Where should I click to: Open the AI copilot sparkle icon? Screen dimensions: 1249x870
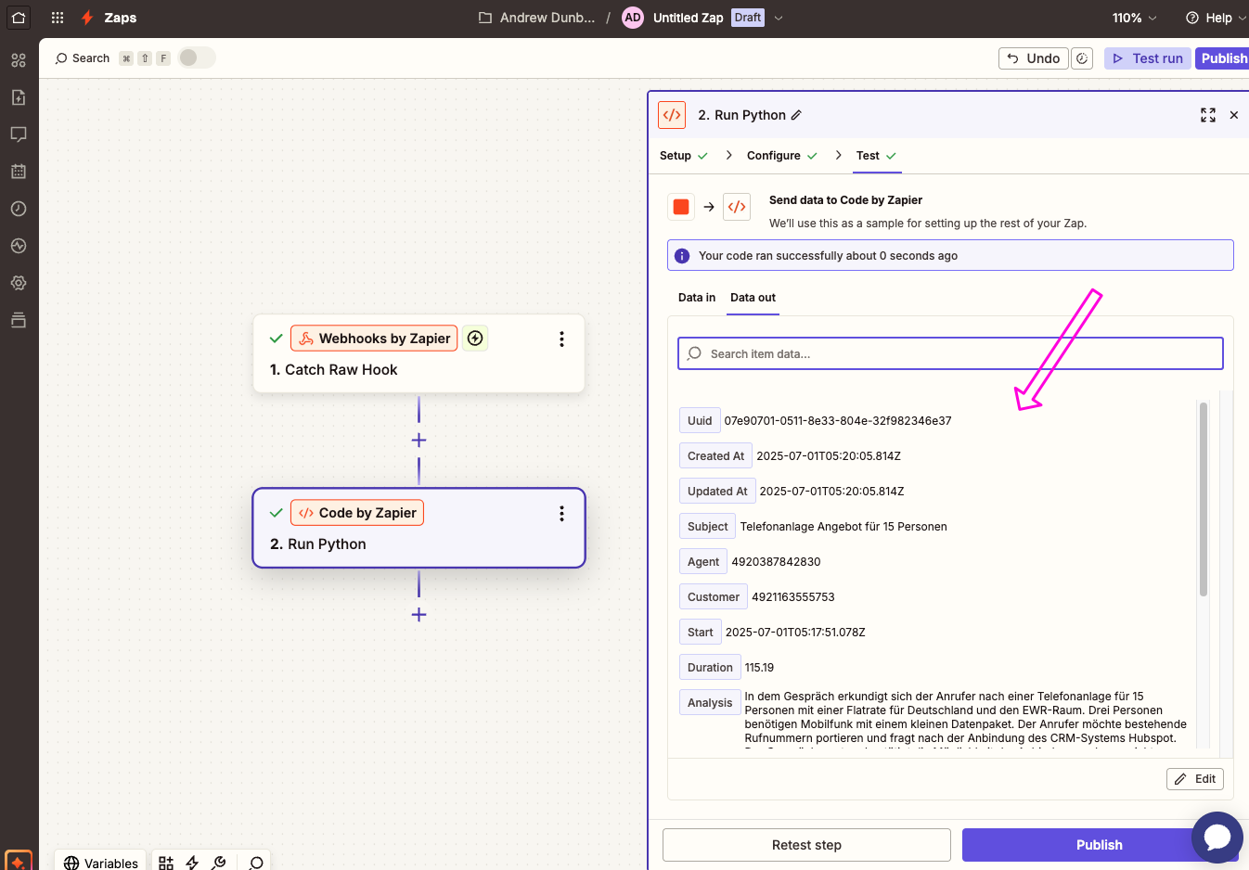point(19,861)
